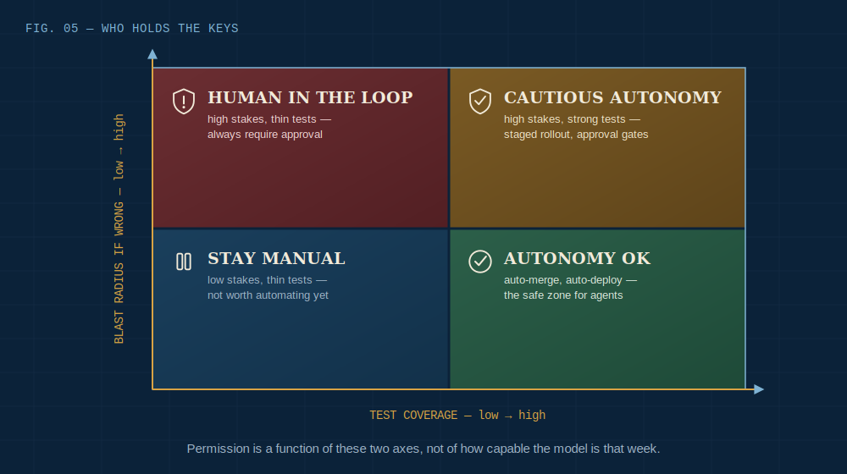Click the vertical axis arrowhead at top
This screenshot has width=847, height=474.
[x=152, y=54]
